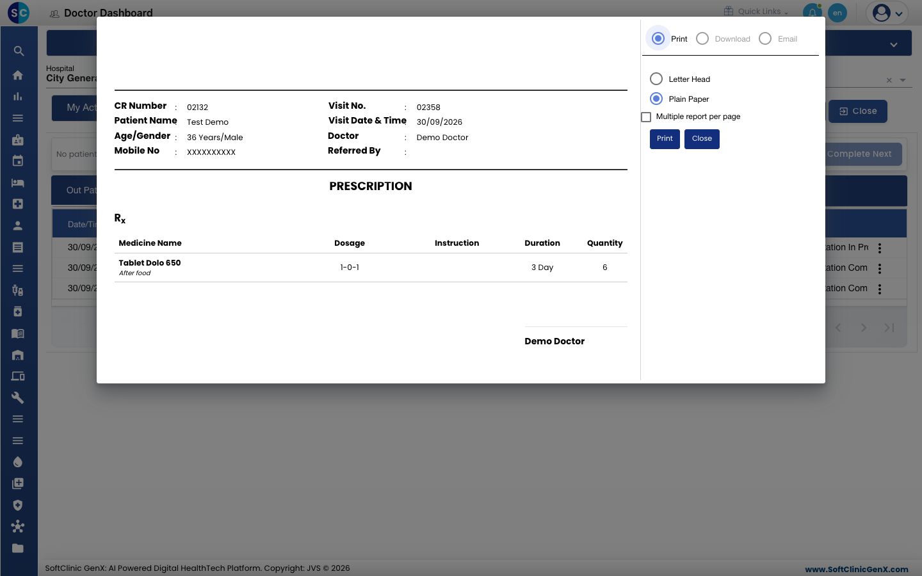Select the Email radio option
The width and height of the screenshot is (922, 576).
(x=765, y=38)
